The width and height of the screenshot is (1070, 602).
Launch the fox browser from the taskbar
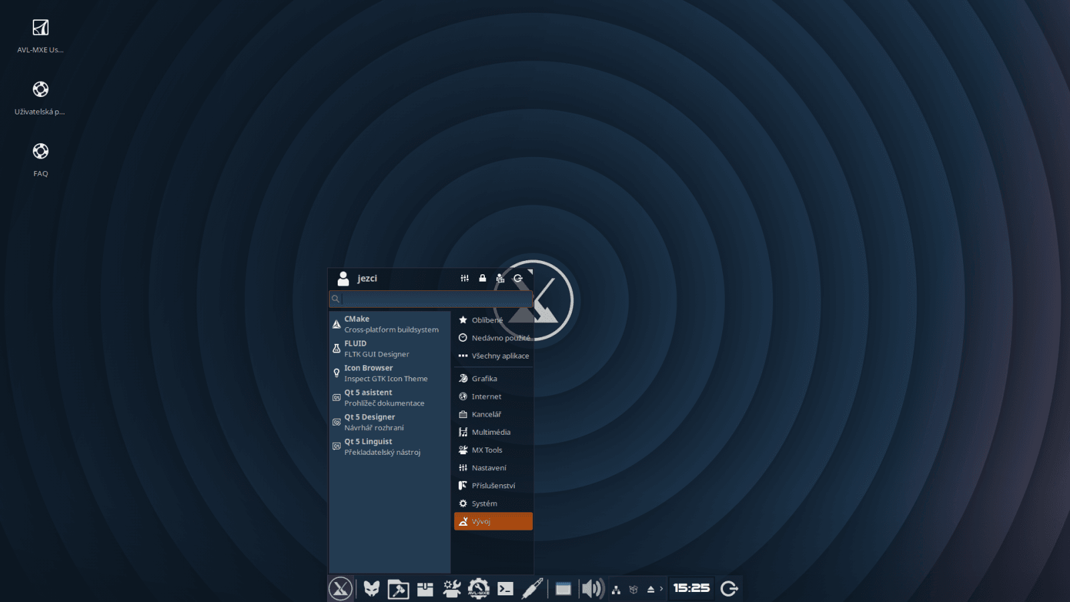(370, 589)
